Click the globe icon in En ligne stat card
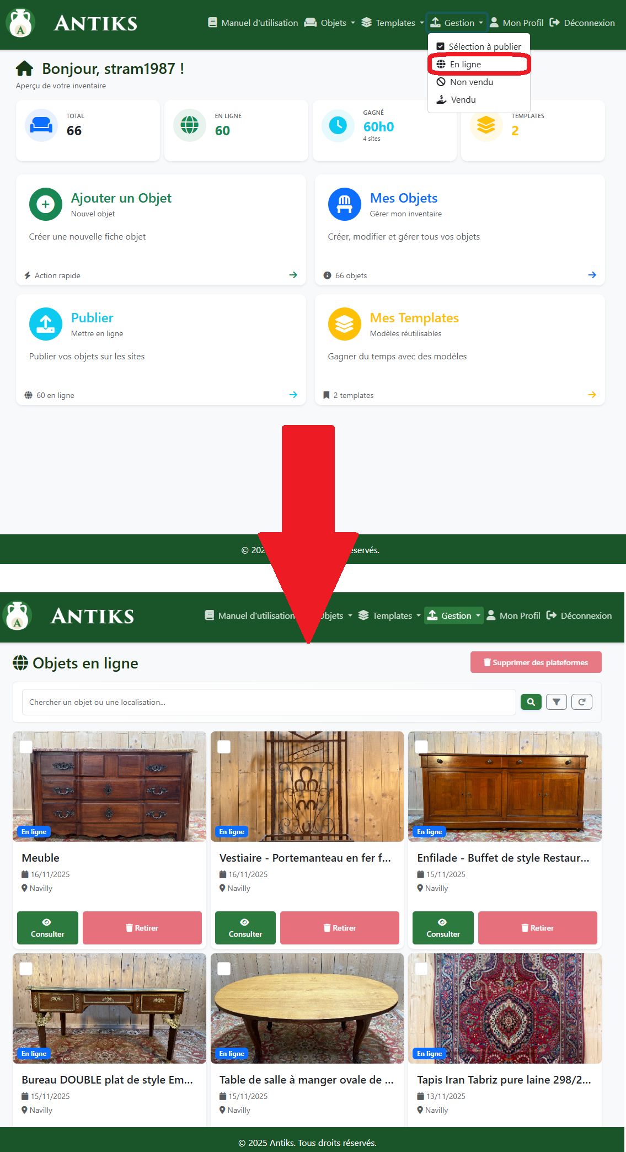 (190, 125)
